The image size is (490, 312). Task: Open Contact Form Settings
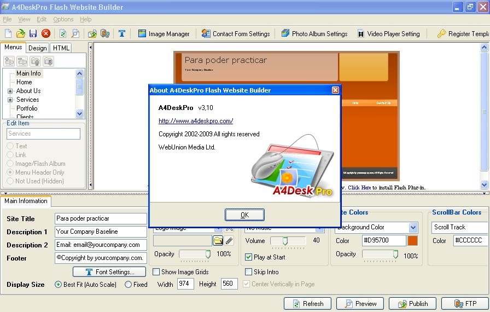236,33
